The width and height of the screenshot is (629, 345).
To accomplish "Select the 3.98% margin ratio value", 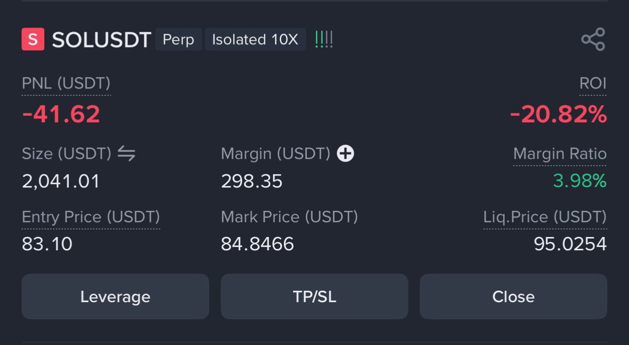I will click(x=580, y=181).
